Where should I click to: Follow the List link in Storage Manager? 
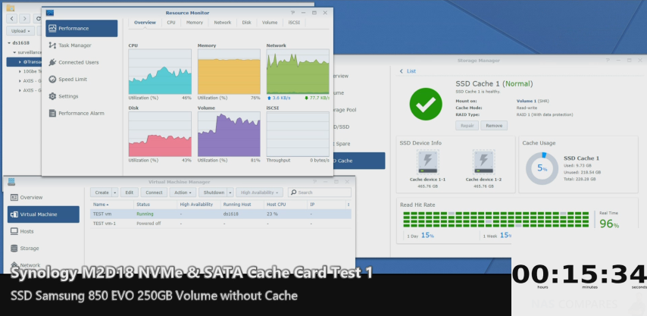(x=411, y=71)
